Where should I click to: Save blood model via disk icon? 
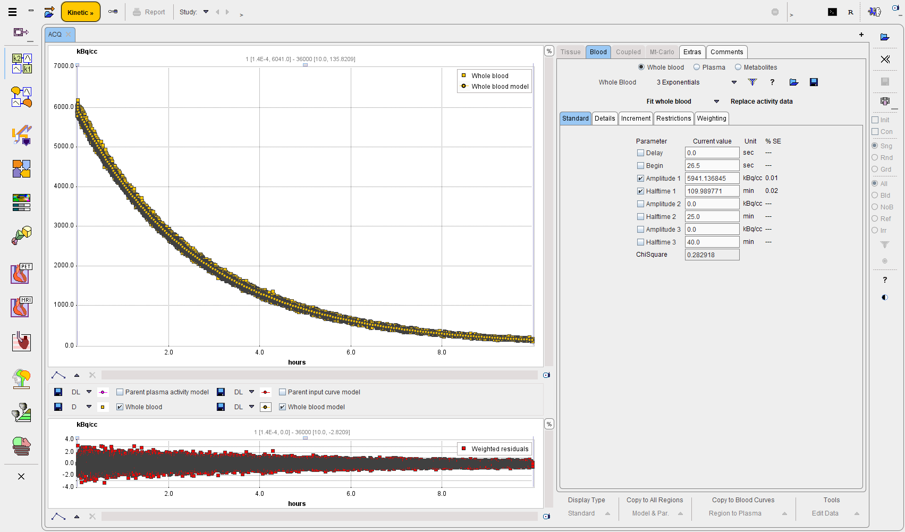click(814, 82)
